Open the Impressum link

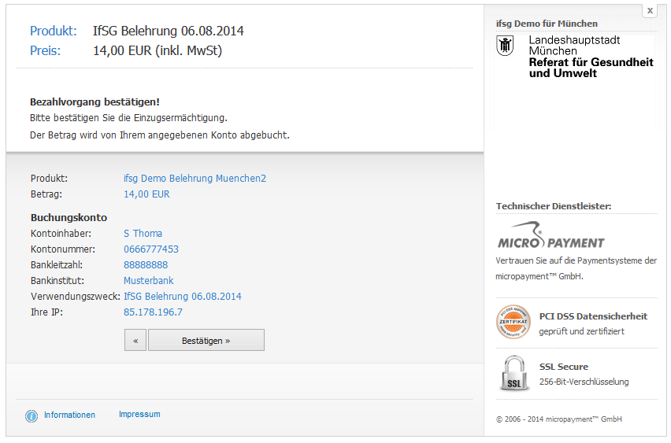point(139,414)
